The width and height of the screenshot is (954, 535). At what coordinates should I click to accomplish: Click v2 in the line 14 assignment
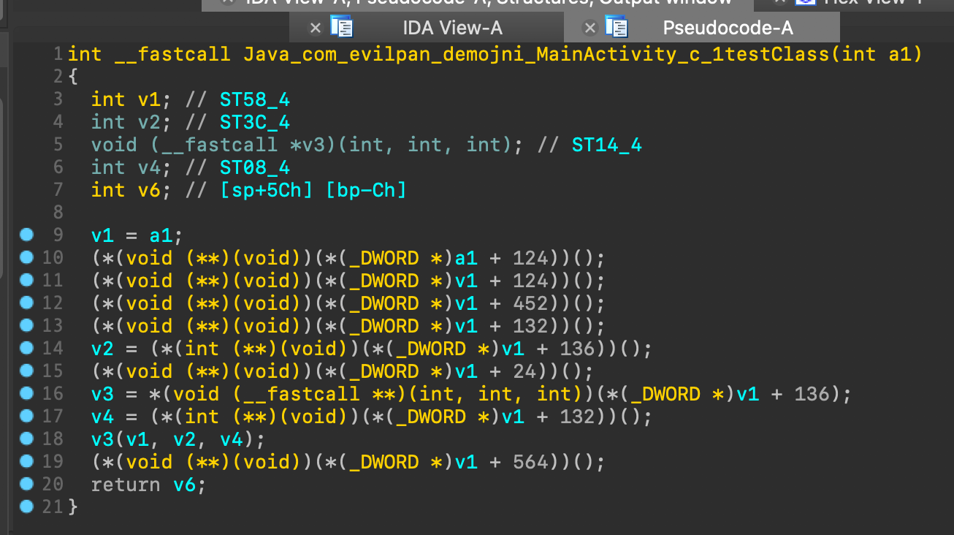pos(102,349)
